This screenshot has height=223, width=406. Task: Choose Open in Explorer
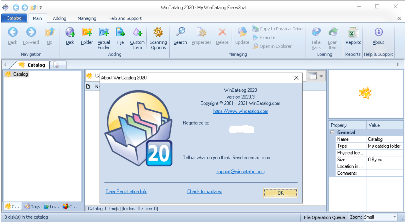click(x=272, y=46)
